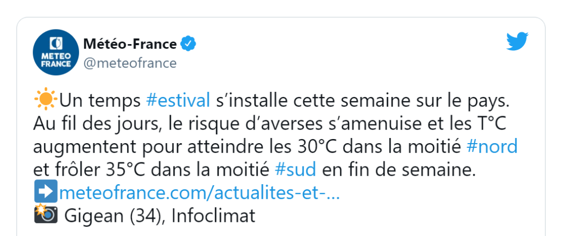This screenshot has width=561, height=236.
Task: Click the sun emoji starting the tweet
Action: (45, 100)
